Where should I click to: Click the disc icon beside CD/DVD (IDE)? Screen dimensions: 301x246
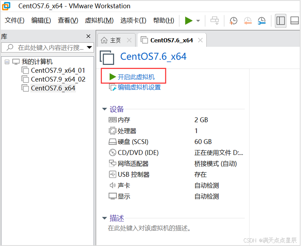coord(112,153)
